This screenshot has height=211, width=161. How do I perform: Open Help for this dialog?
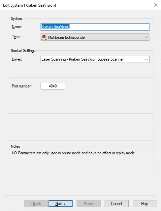[145, 204]
